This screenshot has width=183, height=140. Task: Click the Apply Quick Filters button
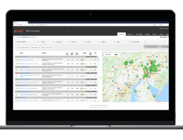[152, 47]
